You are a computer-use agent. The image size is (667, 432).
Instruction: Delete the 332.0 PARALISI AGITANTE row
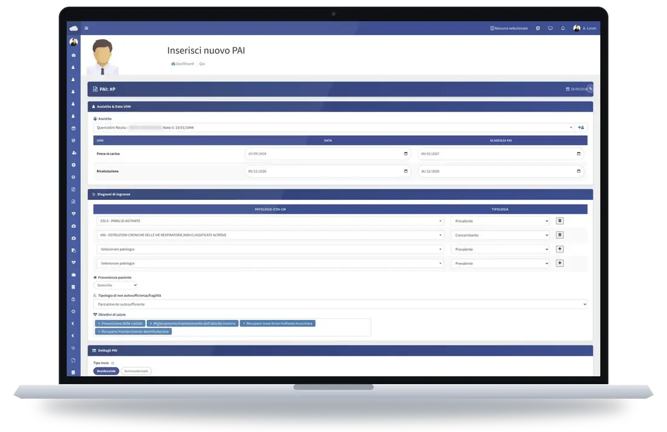click(560, 221)
